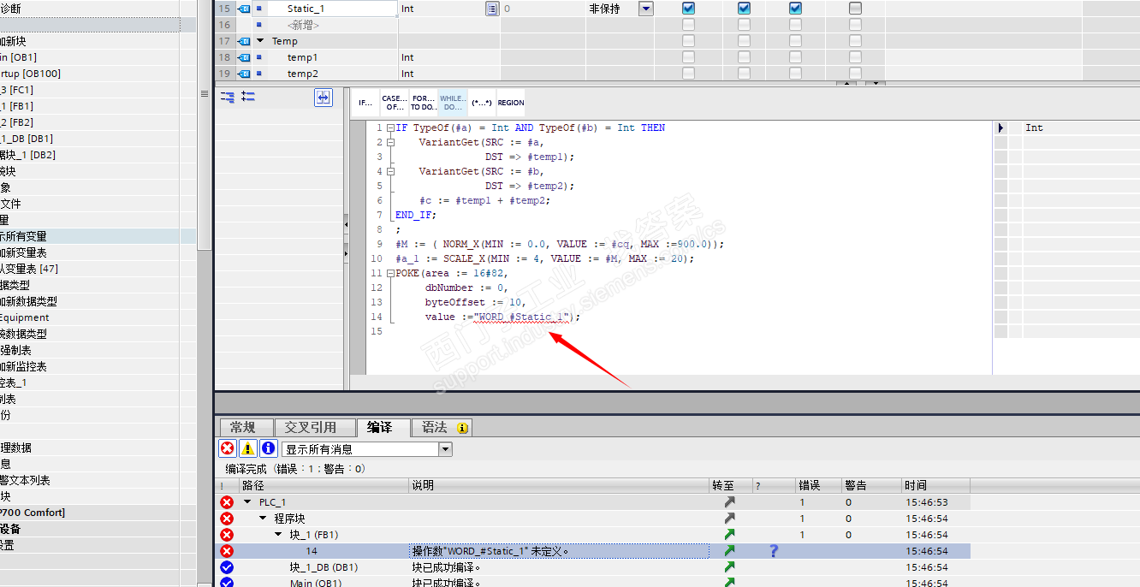Click the go-to arrow in 块_1_DB (DB1) row
This screenshot has width=1140, height=587.
[x=729, y=567]
